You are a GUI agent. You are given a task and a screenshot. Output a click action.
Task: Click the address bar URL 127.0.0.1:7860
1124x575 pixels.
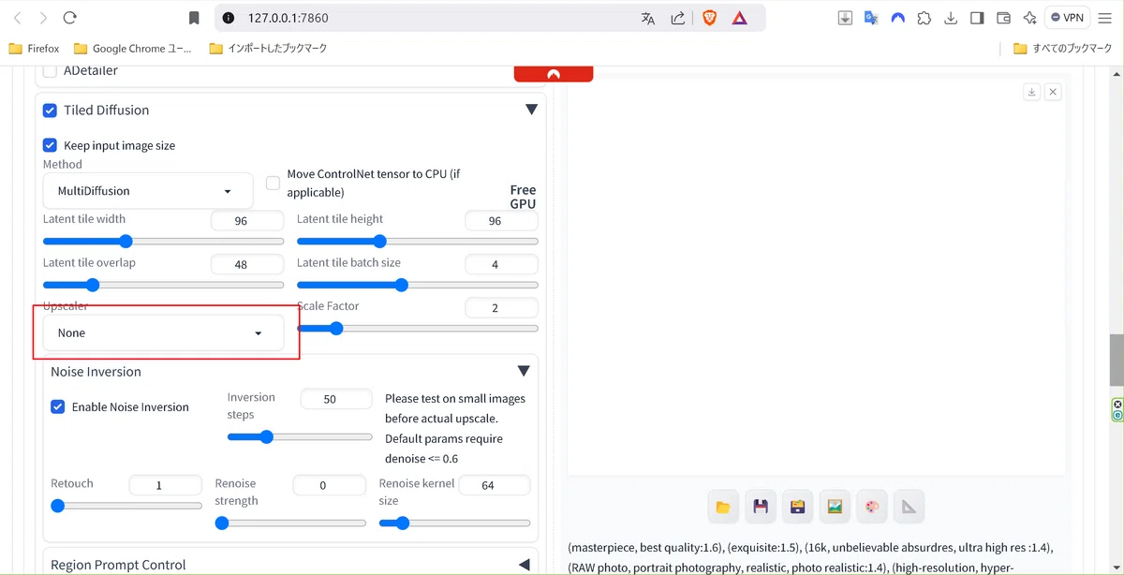coord(288,18)
